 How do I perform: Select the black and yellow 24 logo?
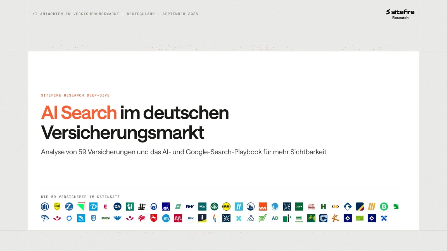335,206
